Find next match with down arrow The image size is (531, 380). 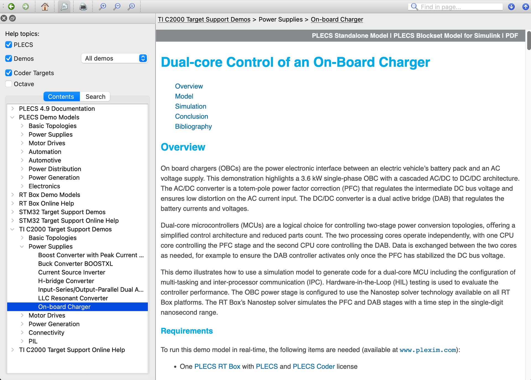[x=511, y=7]
